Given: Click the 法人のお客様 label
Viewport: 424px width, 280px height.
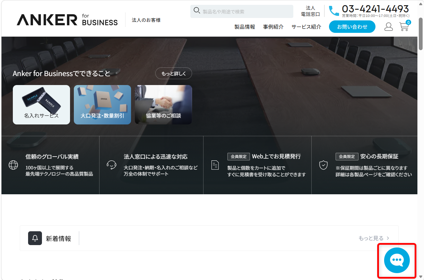Looking at the screenshot, I should [146, 20].
